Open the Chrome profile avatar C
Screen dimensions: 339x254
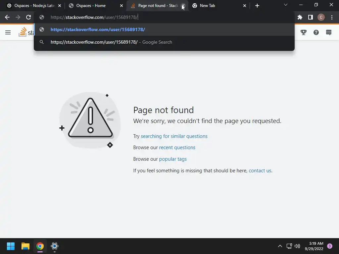[x=321, y=17]
